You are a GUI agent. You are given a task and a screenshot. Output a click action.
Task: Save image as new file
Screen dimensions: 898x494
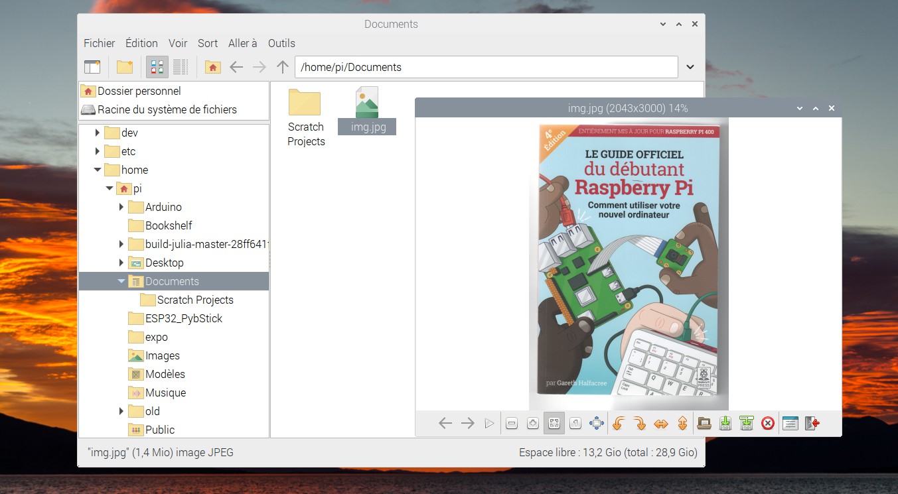pyautogui.click(x=747, y=423)
